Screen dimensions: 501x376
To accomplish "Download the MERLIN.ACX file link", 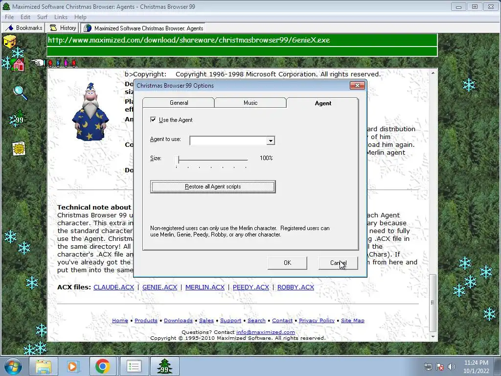I will [205, 287].
